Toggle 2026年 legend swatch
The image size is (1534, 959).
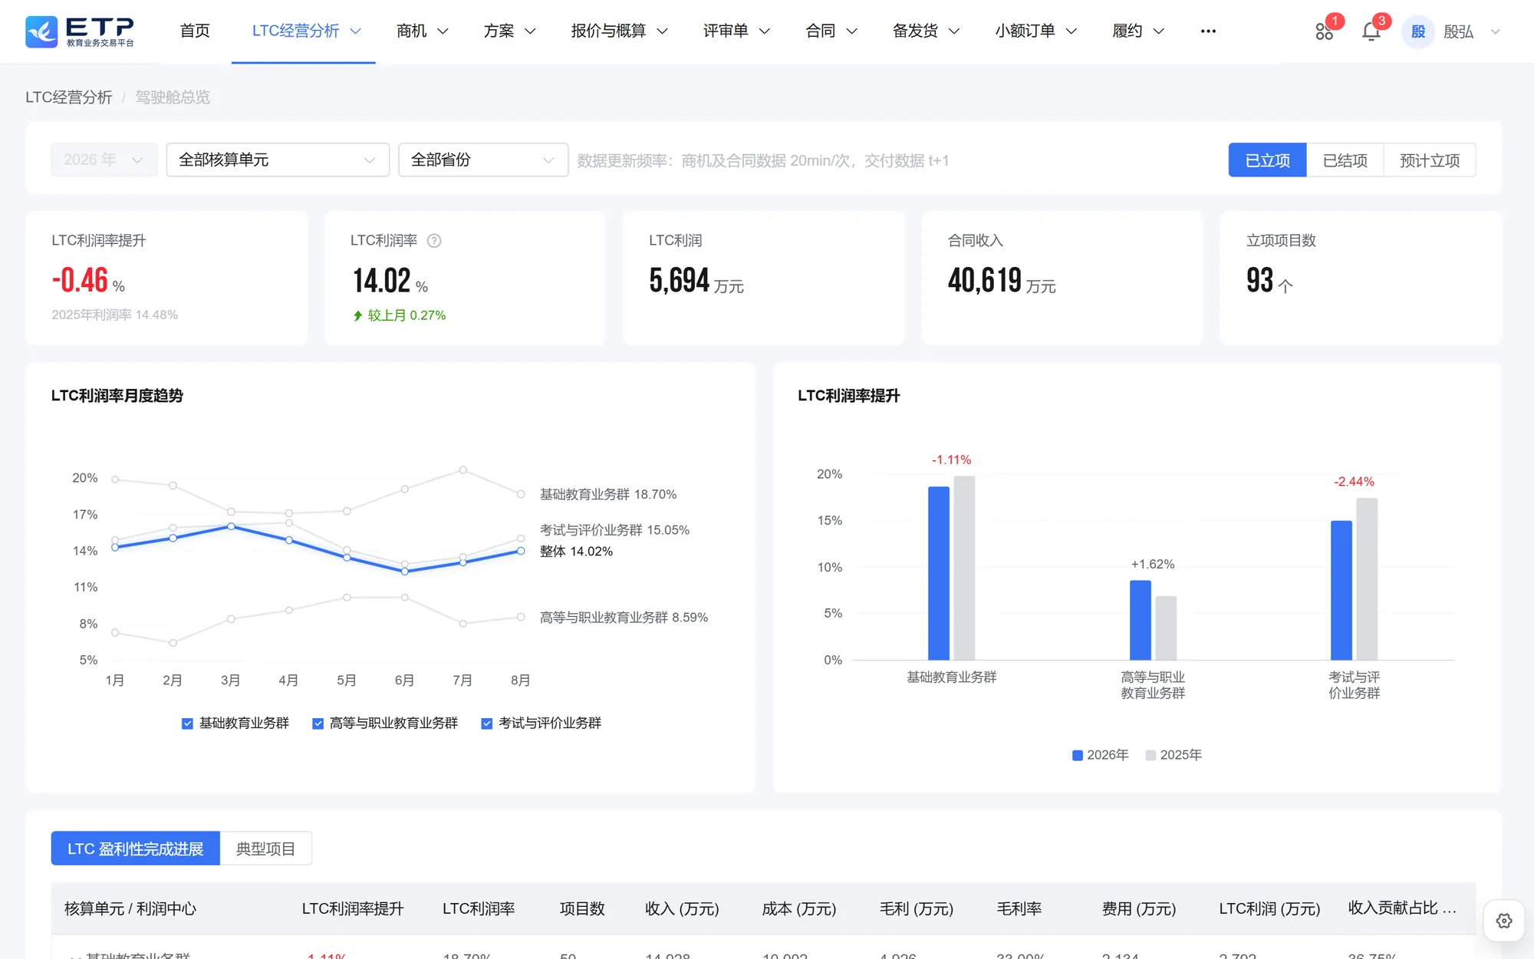(1077, 756)
